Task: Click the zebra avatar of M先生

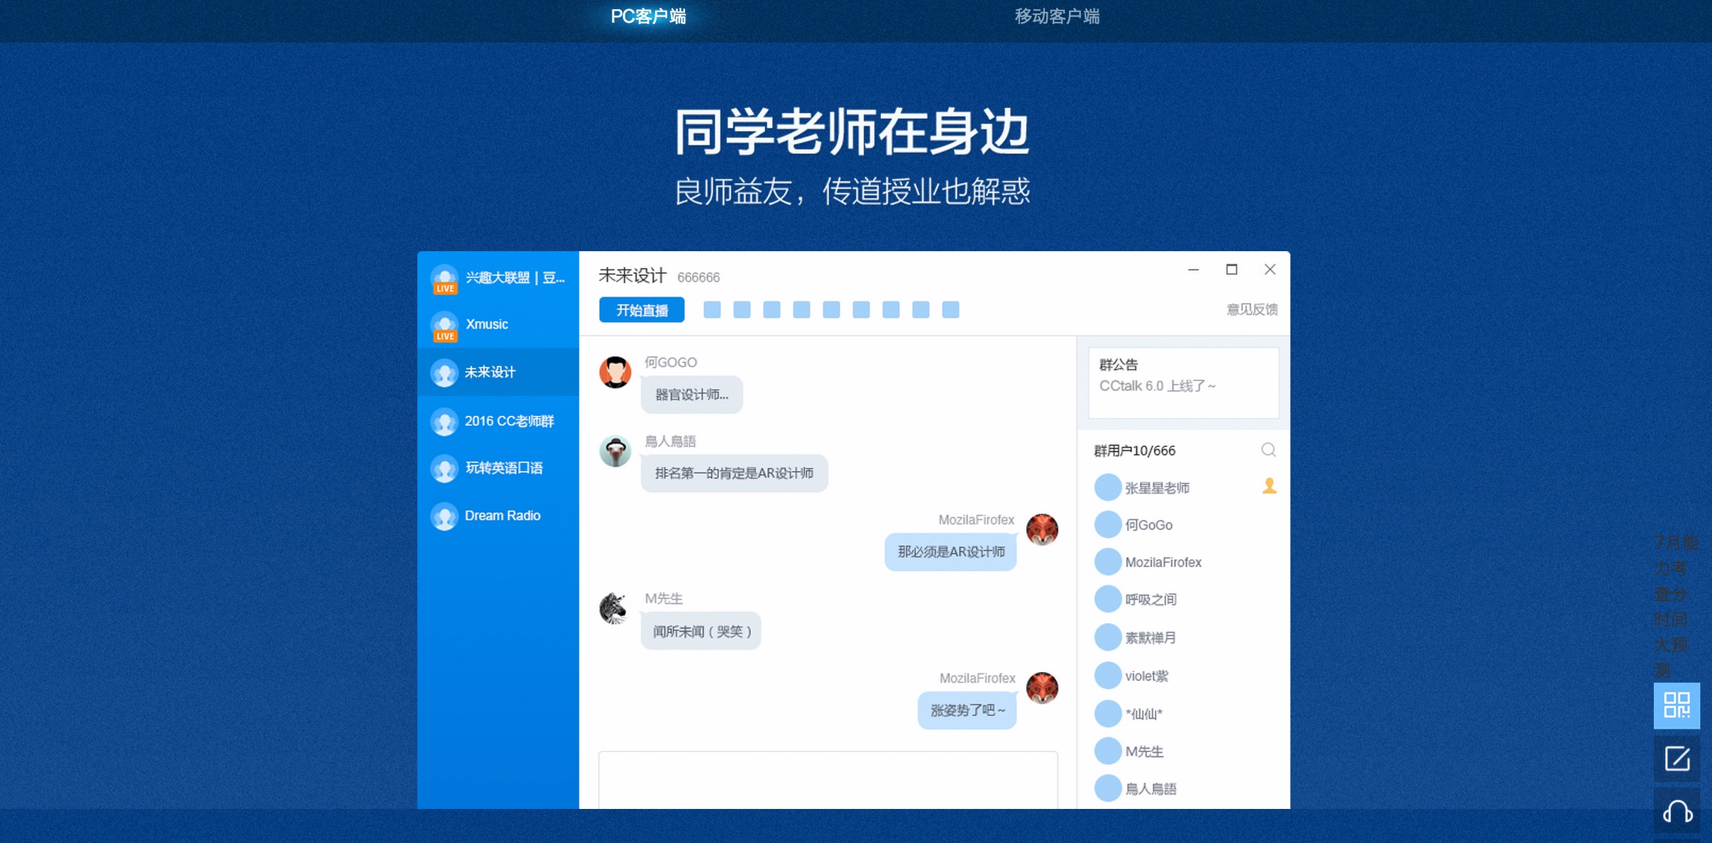Action: [x=614, y=608]
